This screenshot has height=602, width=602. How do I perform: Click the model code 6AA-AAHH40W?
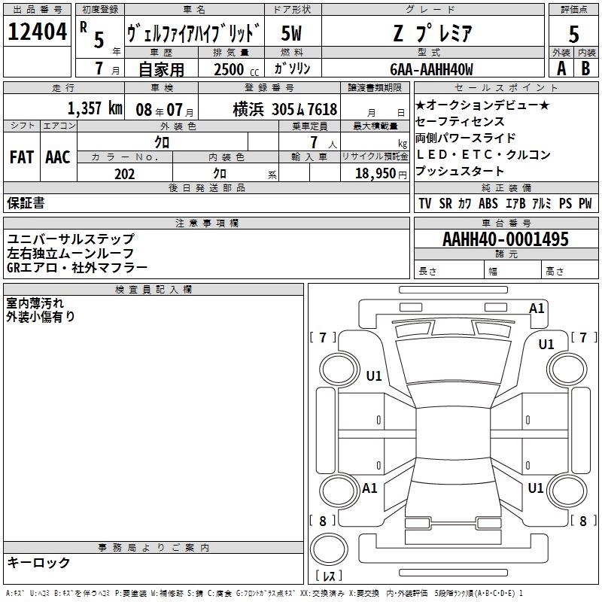point(431,69)
